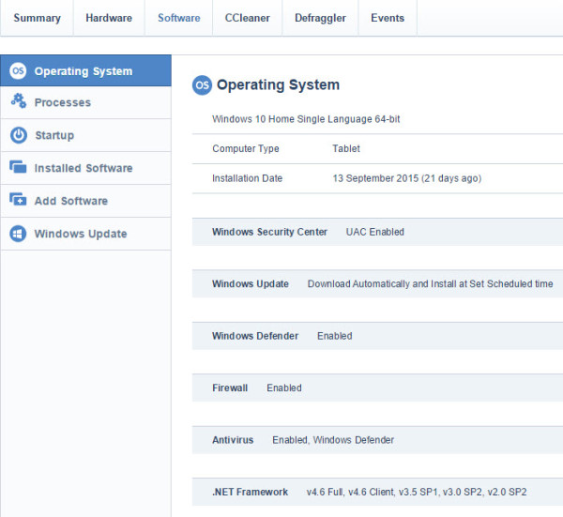Image resolution: width=563 pixels, height=517 pixels.
Task: Open the Summary tab
Action: pyautogui.click(x=37, y=18)
